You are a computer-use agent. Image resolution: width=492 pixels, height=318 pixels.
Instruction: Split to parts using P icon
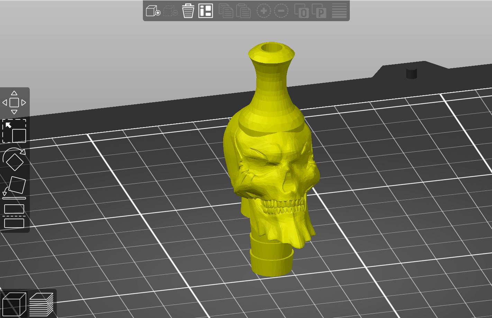point(319,11)
